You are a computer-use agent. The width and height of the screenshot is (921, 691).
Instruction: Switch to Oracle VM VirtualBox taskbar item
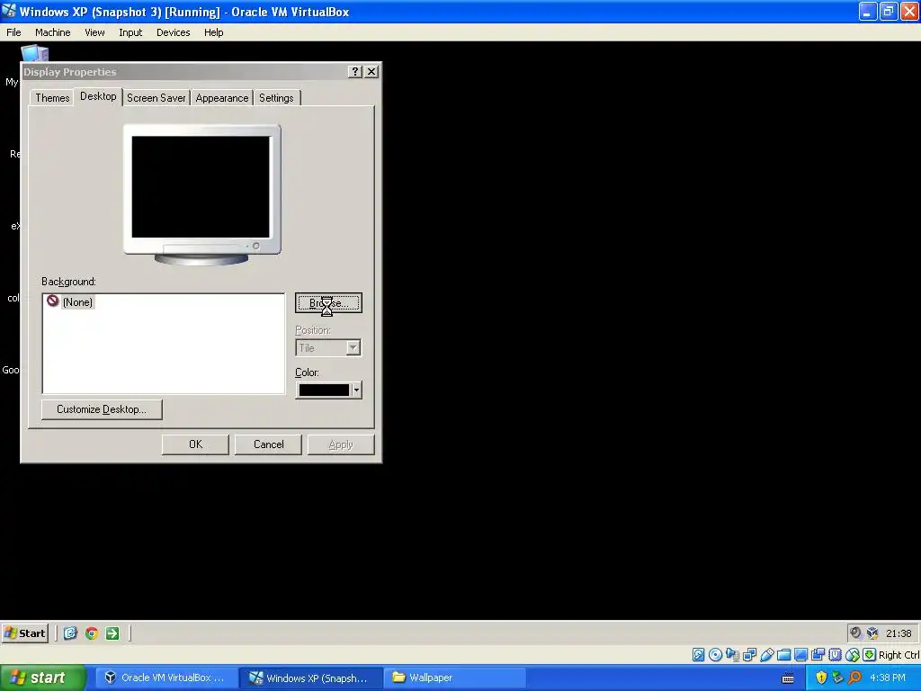[x=166, y=678]
